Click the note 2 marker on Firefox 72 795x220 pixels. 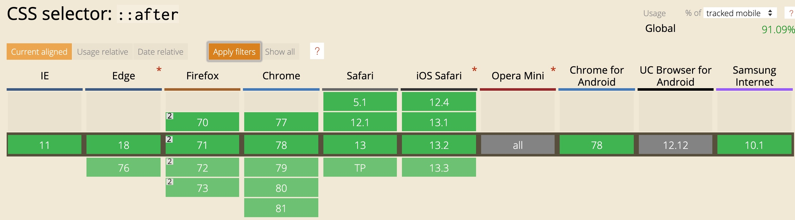click(170, 162)
